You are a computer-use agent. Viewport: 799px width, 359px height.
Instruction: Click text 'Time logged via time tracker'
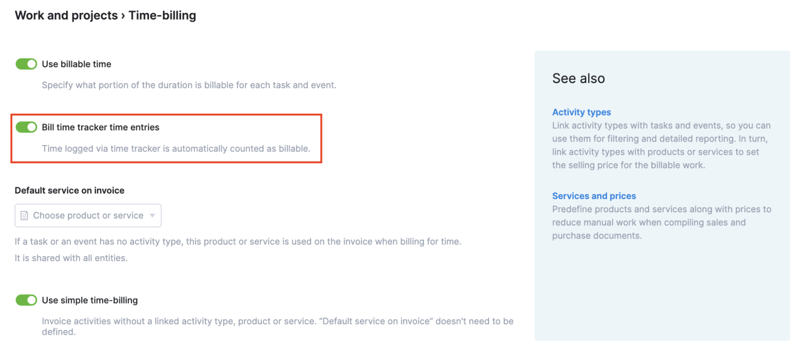coord(101,149)
